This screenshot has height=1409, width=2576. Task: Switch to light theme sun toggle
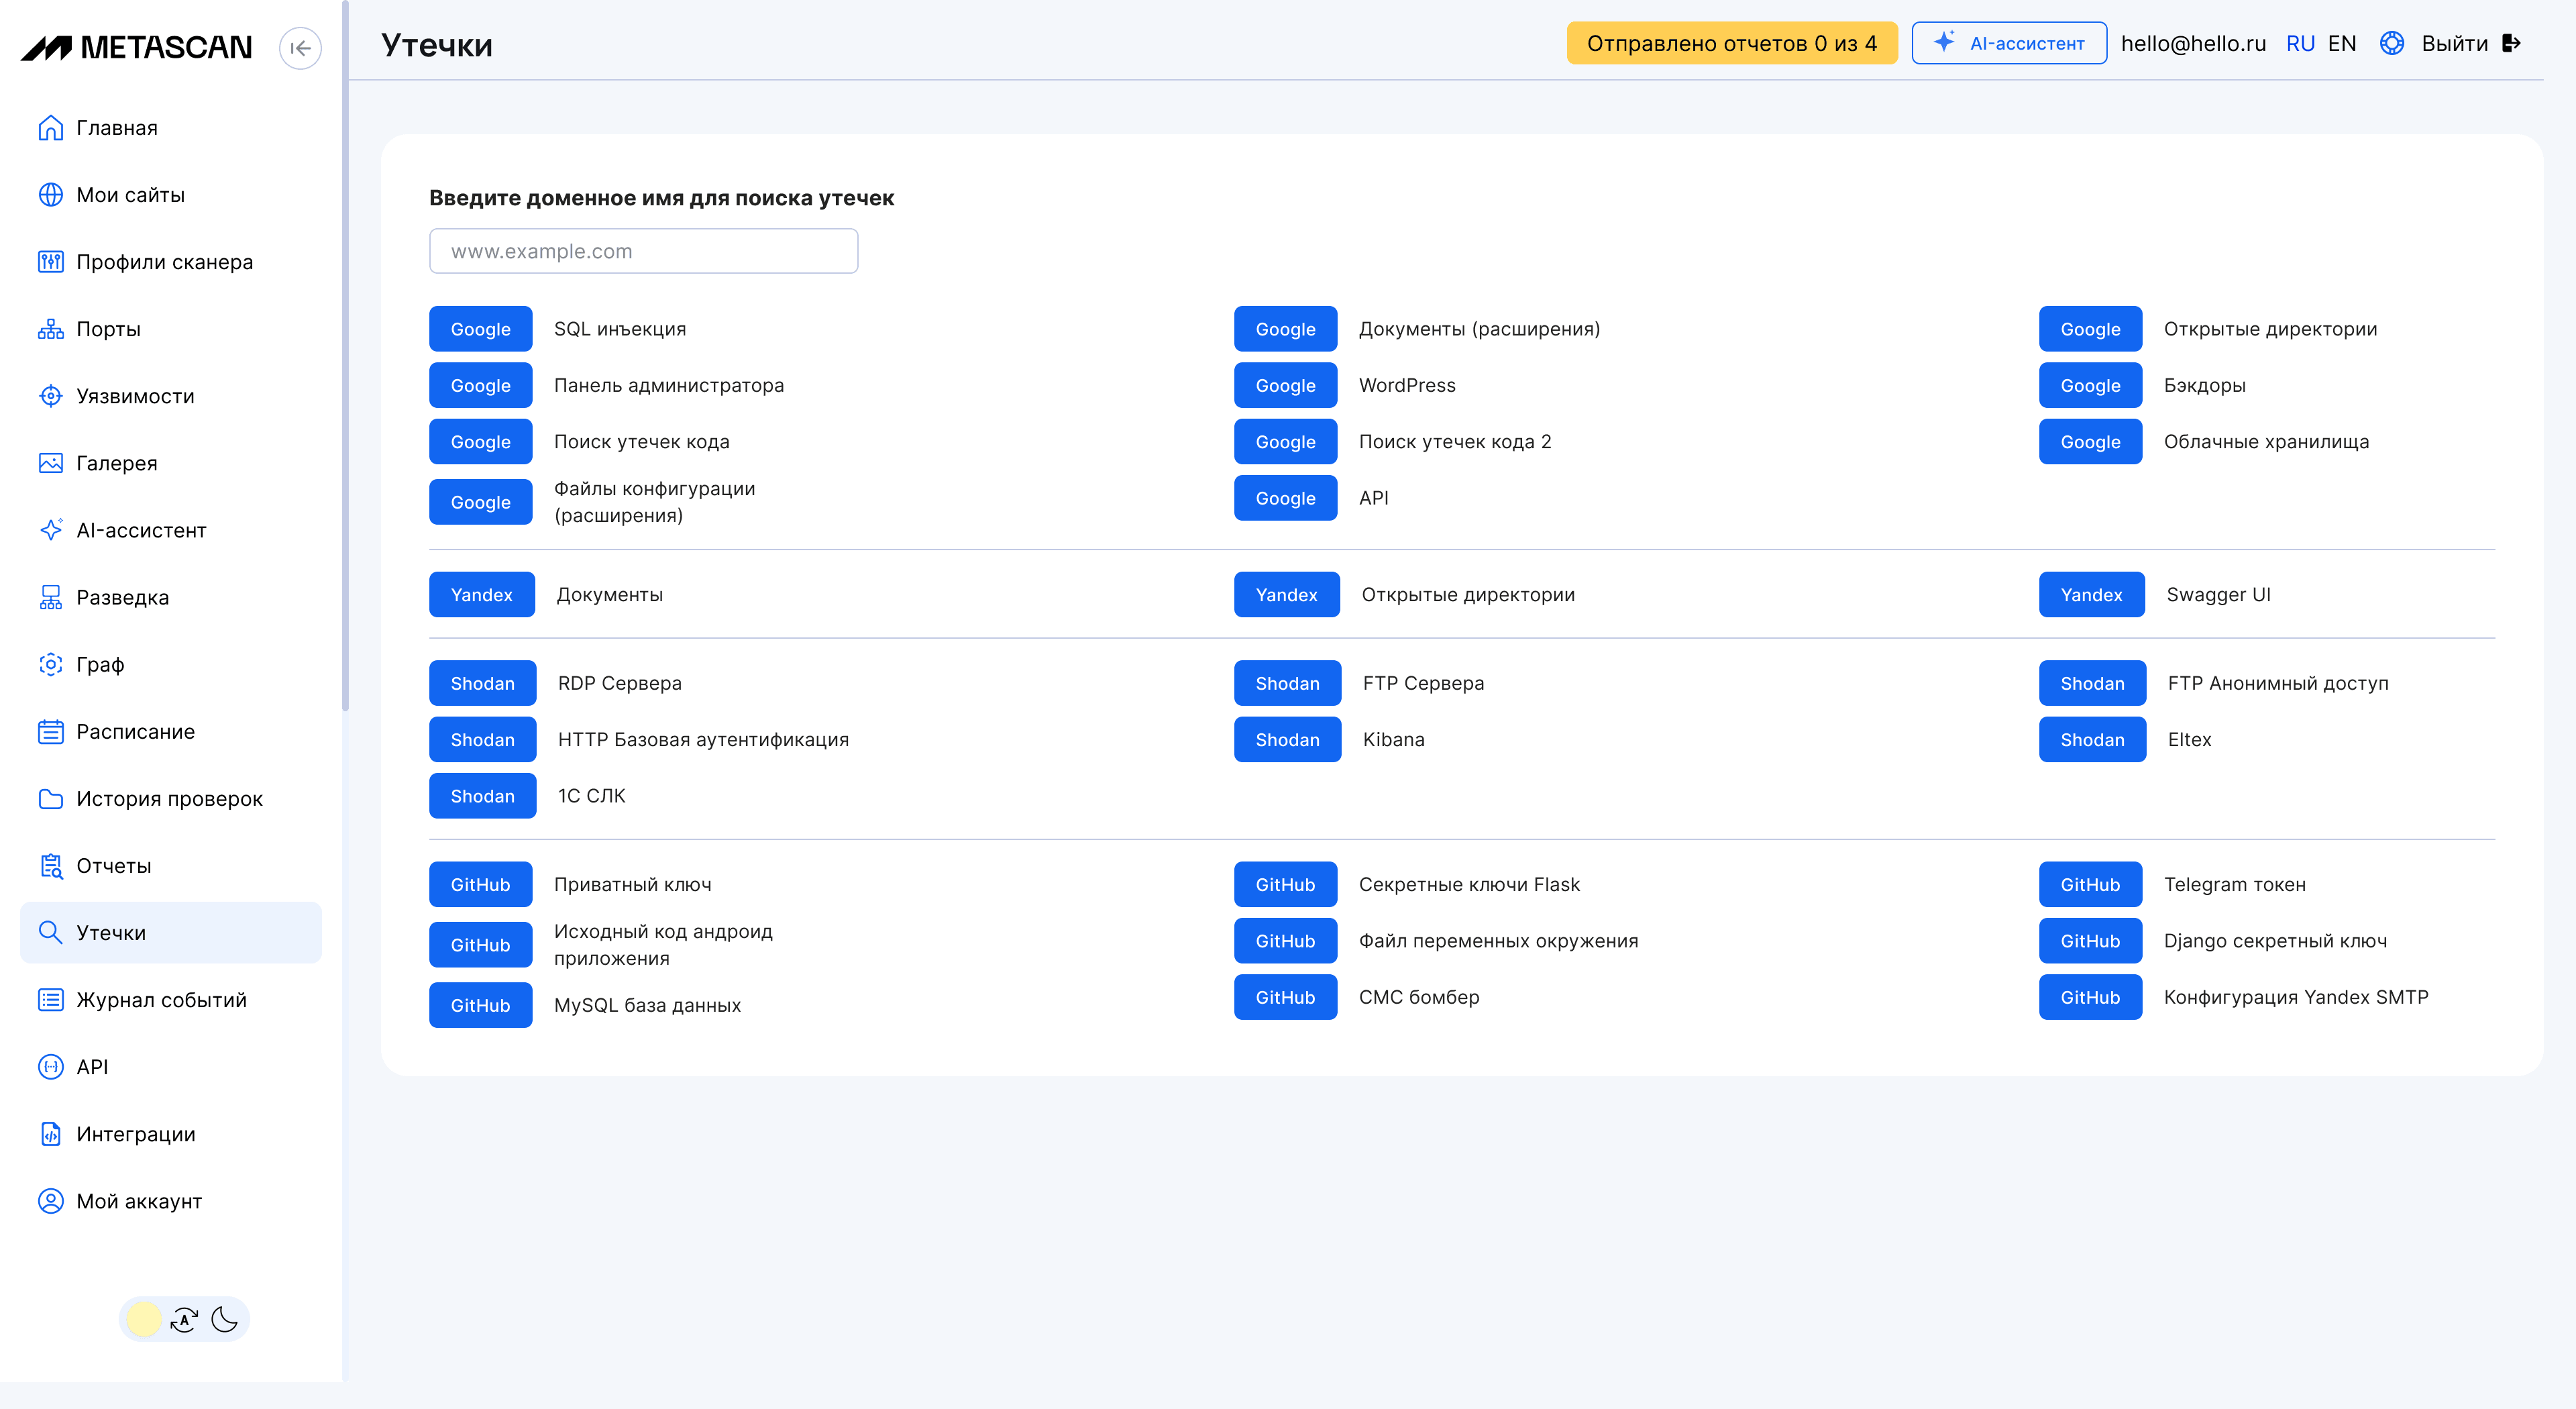coord(144,1319)
